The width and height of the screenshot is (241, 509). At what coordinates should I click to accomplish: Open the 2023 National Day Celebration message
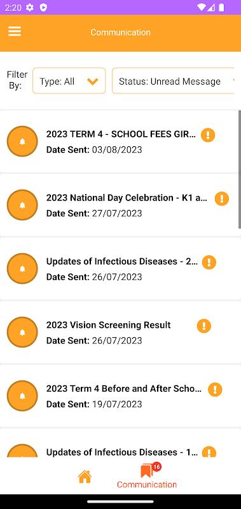coord(120,205)
